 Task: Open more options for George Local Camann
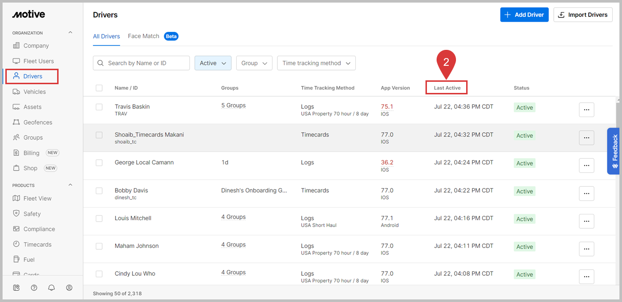tap(587, 166)
